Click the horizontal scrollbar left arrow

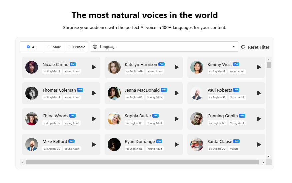23,162
